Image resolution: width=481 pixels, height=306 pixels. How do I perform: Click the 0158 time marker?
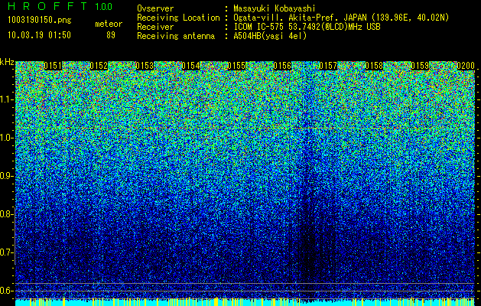pos(374,66)
